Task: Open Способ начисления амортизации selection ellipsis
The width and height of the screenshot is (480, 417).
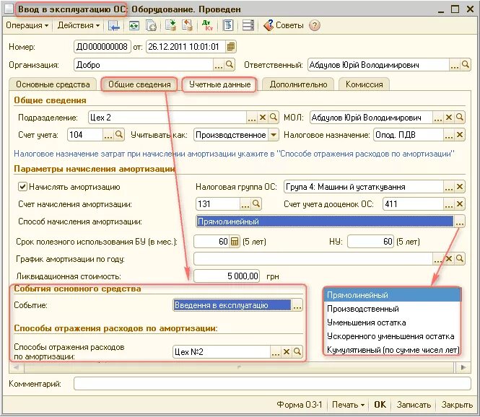Action: click(x=460, y=221)
